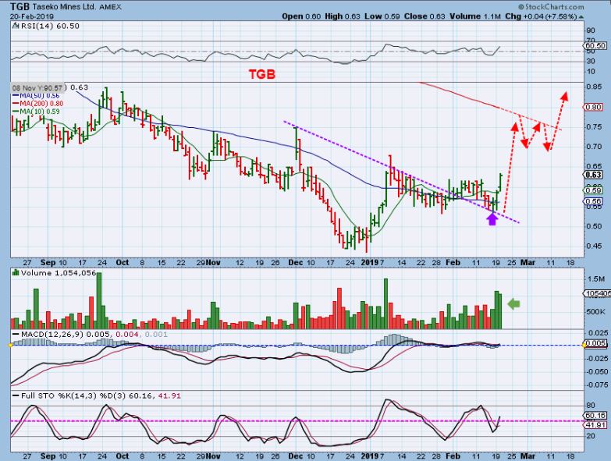Image resolution: width=611 pixels, height=461 pixels.
Task: Click the yellow dot left of MACD zero line
Action: pyautogui.click(x=11, y=345)
